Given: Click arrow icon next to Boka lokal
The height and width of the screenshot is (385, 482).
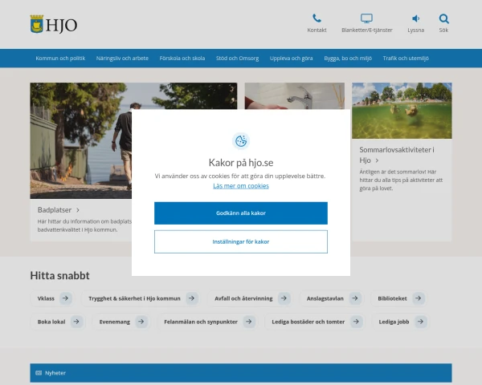Looking at the screenshot, I should coord(76,322).
